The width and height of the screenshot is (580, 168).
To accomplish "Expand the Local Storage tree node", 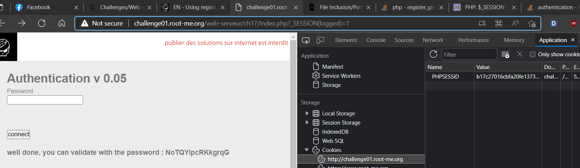I will pos(307,113).
